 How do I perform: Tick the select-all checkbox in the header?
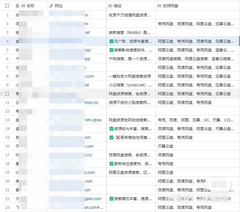pos(7,6)
